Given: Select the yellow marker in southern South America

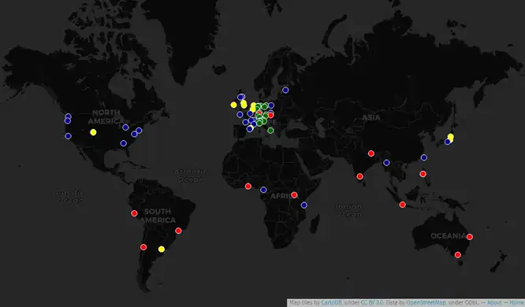Looking at the screenshot, I should [162, 250].
